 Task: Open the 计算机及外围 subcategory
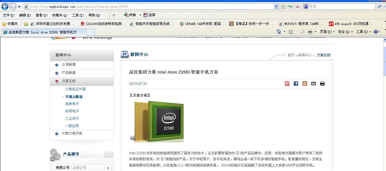point(75,89)
